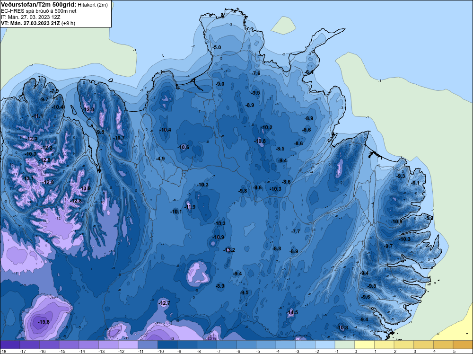Click the -12.0 temperature value
Viewport: 473px width, 354px height.
tap(31, 139)
